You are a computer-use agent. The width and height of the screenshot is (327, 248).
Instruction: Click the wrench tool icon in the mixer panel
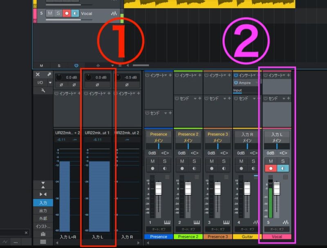click(43, 91)
